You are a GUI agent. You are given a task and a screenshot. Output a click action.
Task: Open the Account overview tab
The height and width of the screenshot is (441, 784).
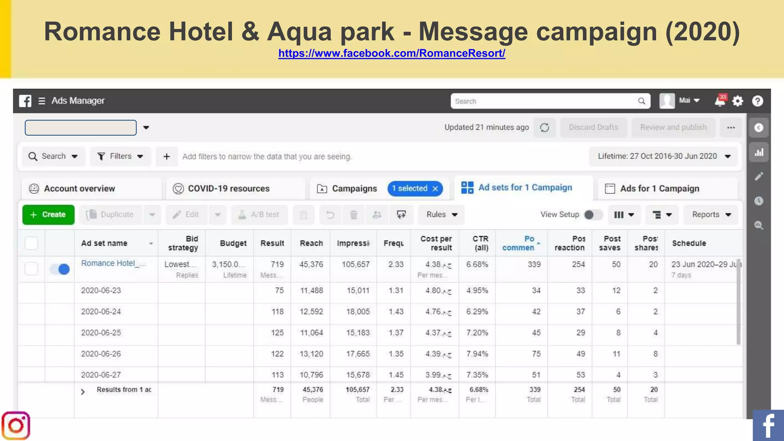(x=79, y=188)
